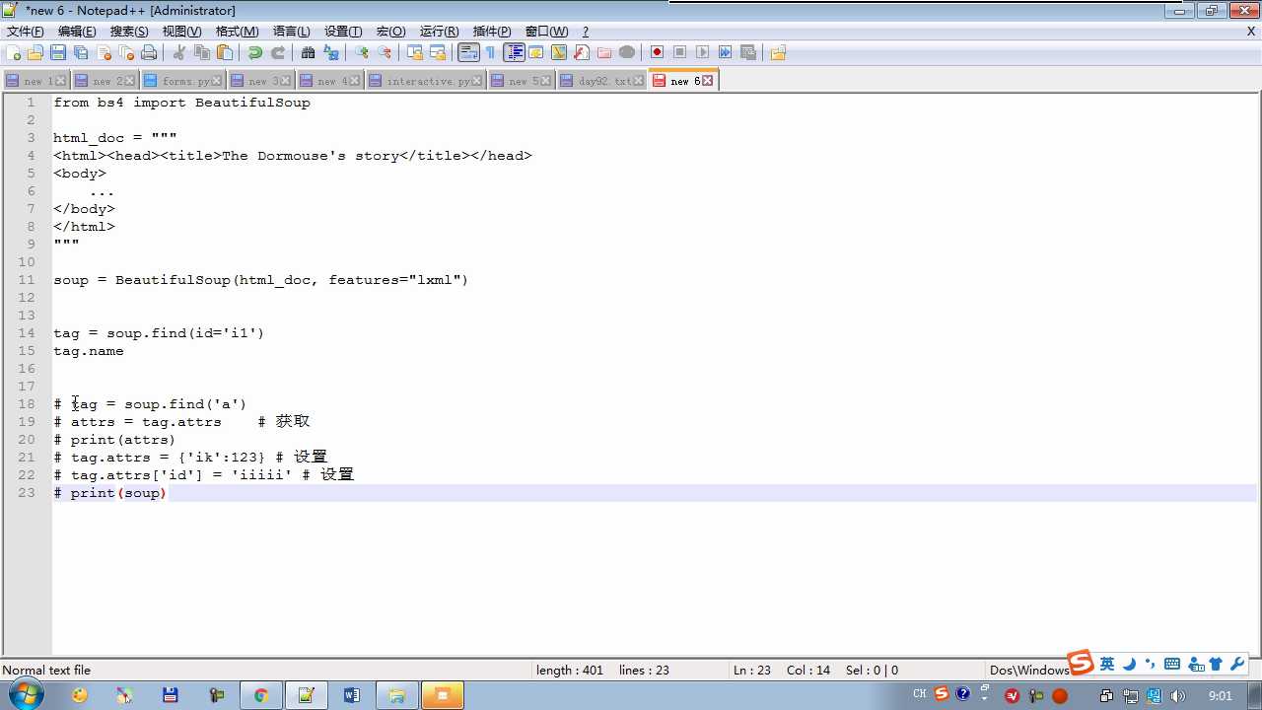Viewport: 1262px width, 710px height.
Task: Save the recorded macro
Action: click(747, 52)
